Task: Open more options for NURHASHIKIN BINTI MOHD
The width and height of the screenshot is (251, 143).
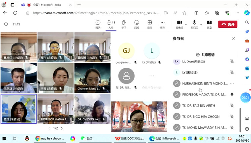Action: [232, 84]
